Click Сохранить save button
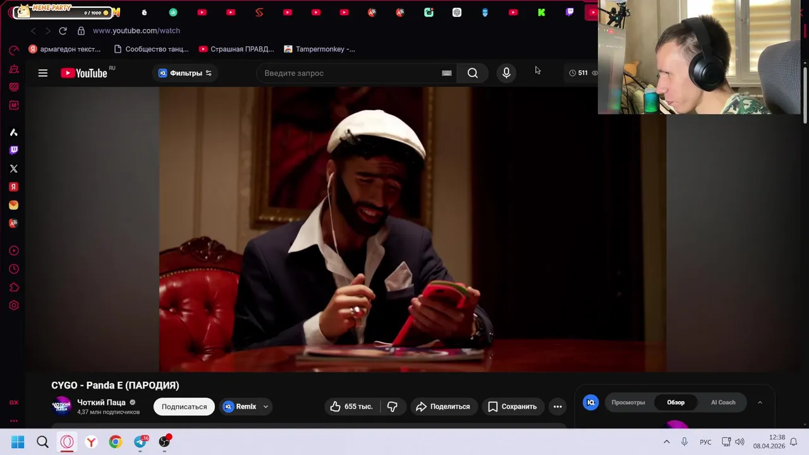Viewport: 809px width, 455px height. pyautogui.click(x=513, y=406)
